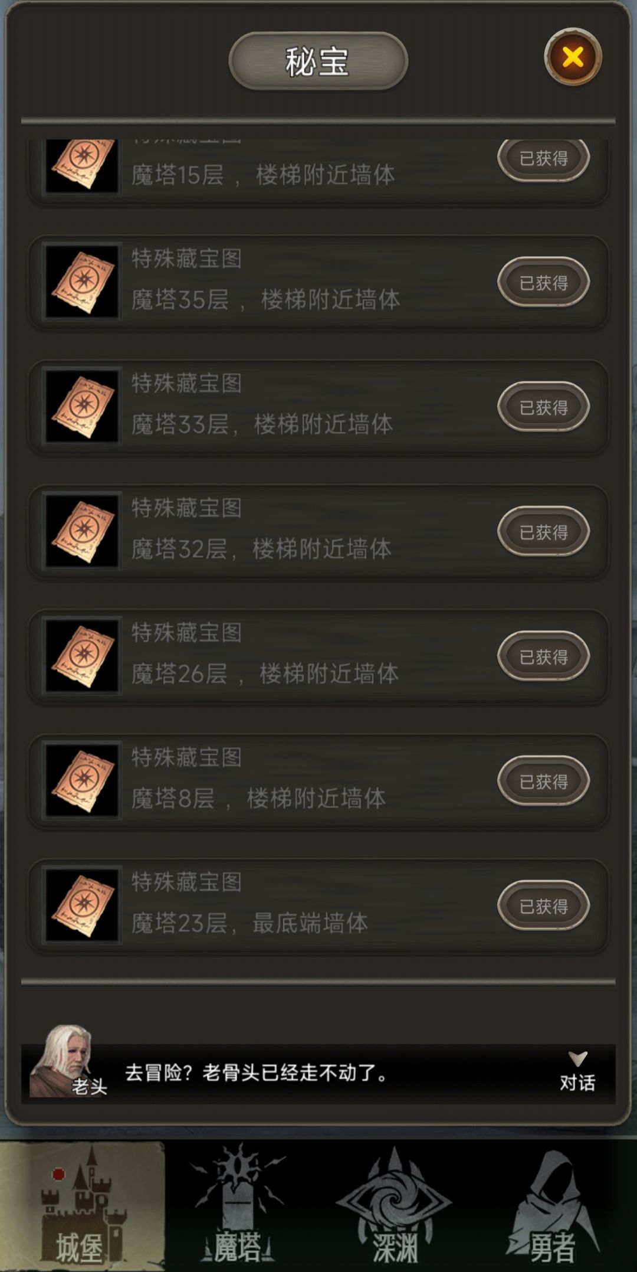Tap the treasure map icon for 魔塔8层
This screenshot has height=1272, width=637.
tap(82, 780)
